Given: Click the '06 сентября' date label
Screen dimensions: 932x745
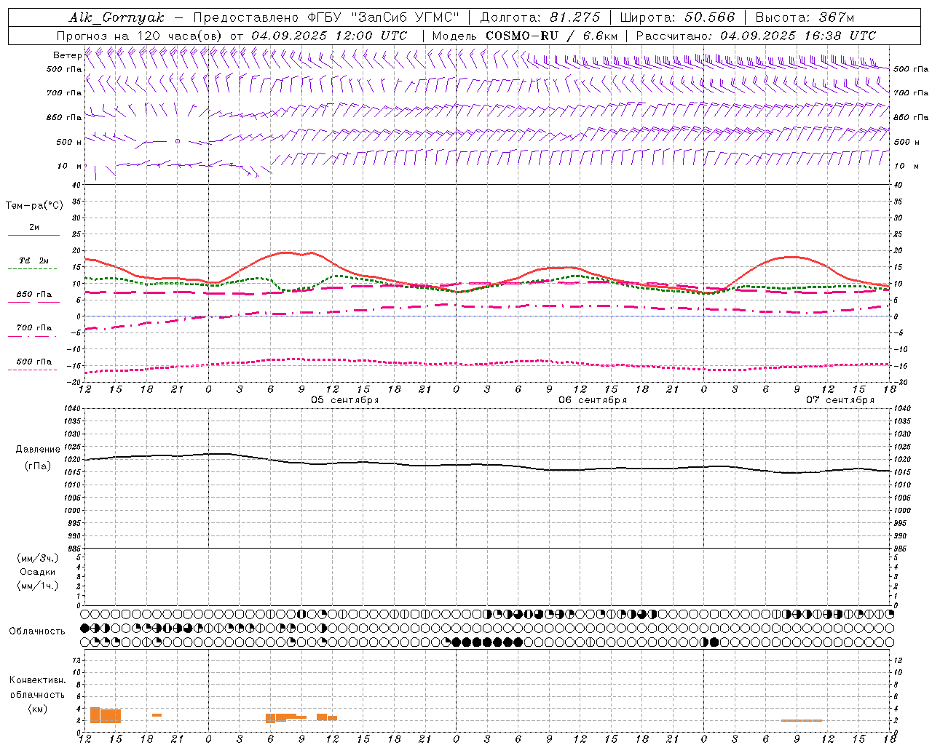Looking at the screenshot, I should pos(593,400).
